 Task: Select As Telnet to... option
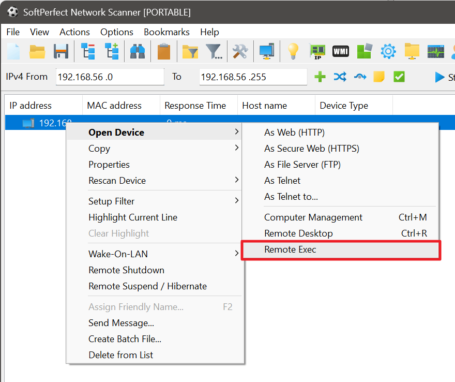[x=341, y=197]
